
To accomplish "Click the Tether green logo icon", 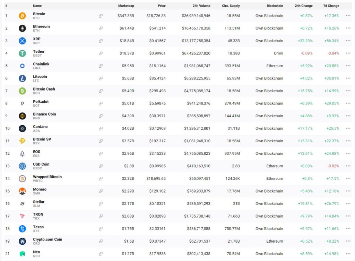I will (x=22, y=53).
